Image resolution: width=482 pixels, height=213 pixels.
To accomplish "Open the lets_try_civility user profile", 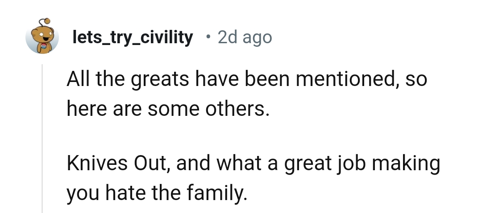I will pyautogui.click(x=133, y=37).
